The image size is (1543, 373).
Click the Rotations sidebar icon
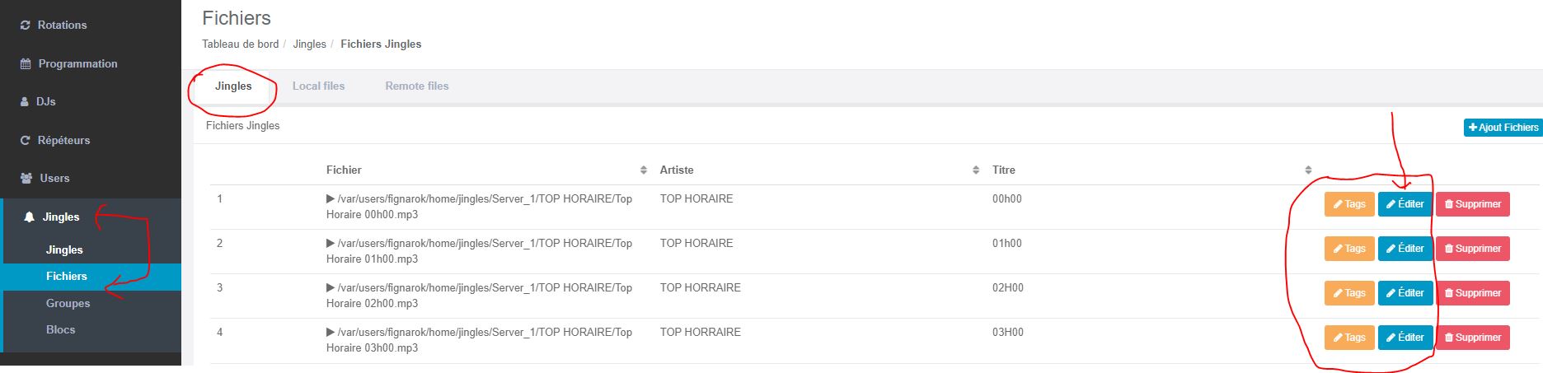pos(25,26)
